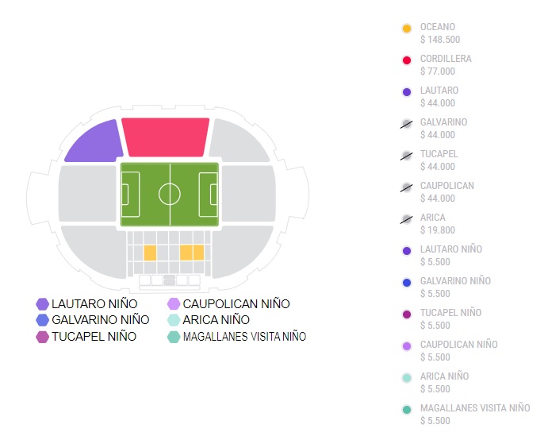Click the Caupolican Niño price entry
The image size is (548, 440).
coord(458,351)
